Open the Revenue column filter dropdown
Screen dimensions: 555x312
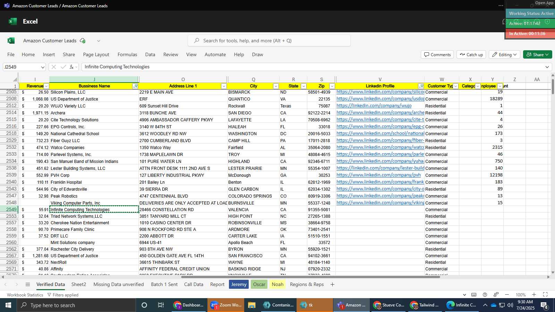click(x=46, y=86)
